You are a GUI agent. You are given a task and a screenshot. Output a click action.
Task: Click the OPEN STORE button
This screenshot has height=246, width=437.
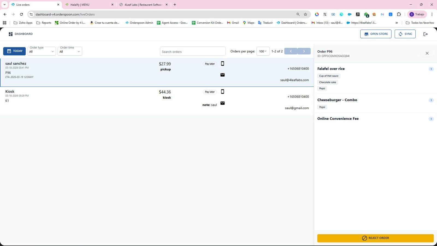(x=376, y=34)
